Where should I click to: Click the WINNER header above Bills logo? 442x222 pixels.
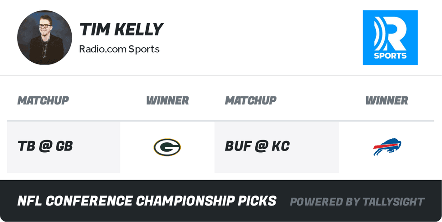pyautogui.click(x=387, y=100)
